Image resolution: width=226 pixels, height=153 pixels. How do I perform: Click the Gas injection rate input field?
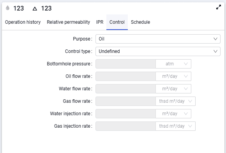(125, 126)
